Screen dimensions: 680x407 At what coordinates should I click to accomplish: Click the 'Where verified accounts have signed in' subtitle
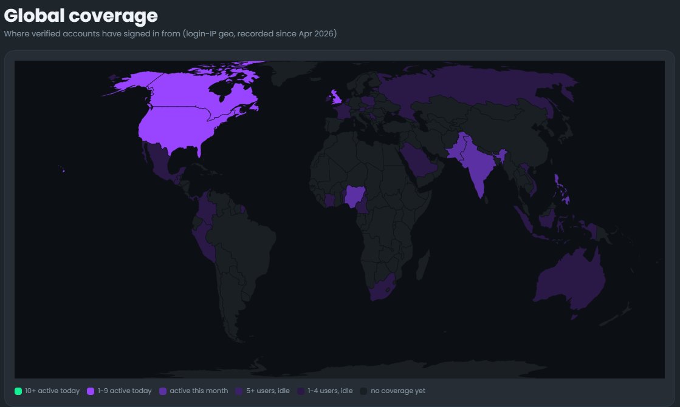[170, 34]
